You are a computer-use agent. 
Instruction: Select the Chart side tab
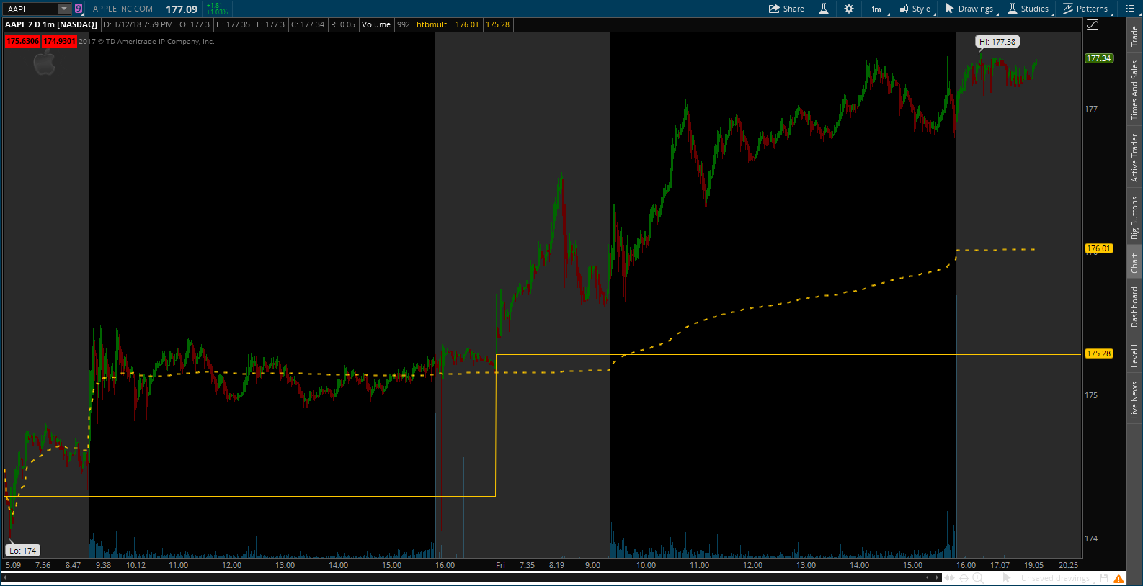1134,263
